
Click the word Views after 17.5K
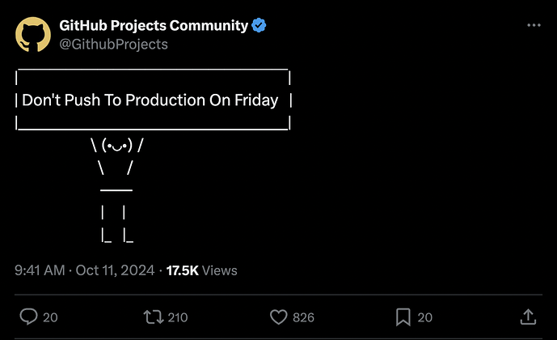click(219, 270)
